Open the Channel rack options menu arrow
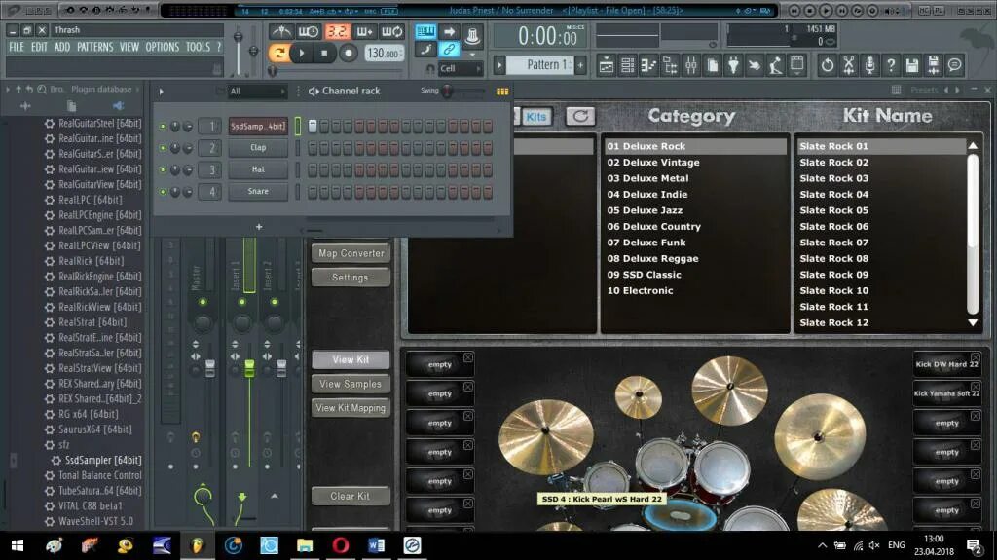The width and height of the screenshot is (997, 560). [161, 92]
